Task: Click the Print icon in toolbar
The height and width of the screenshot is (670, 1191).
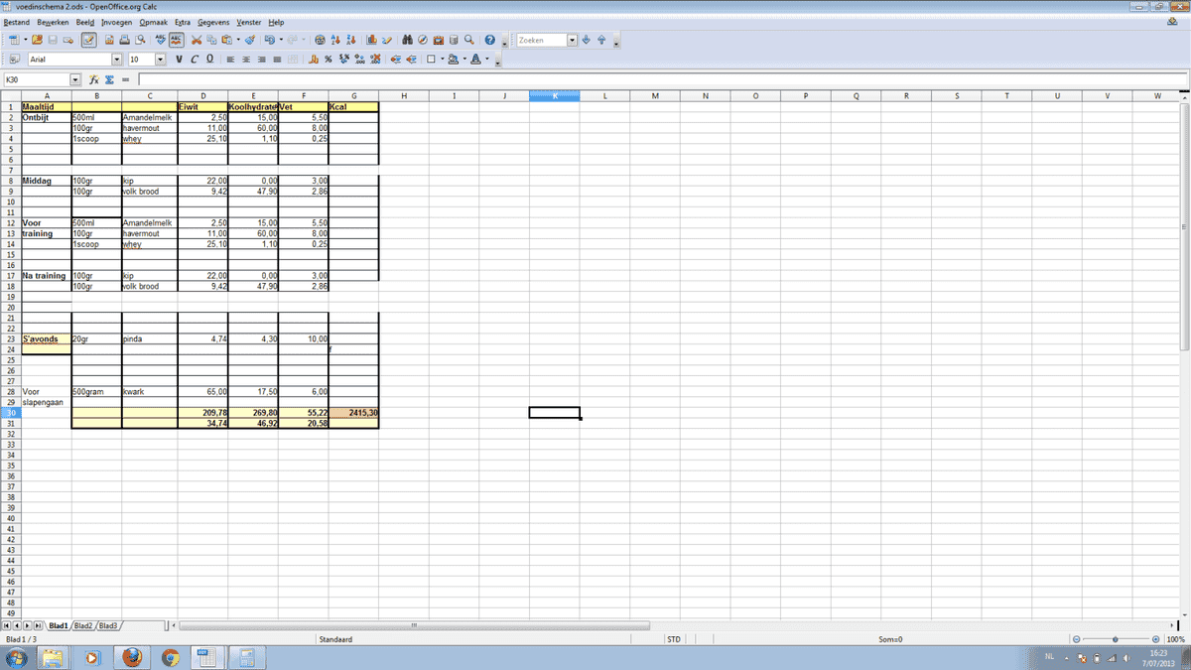Action: pos(125,41)
